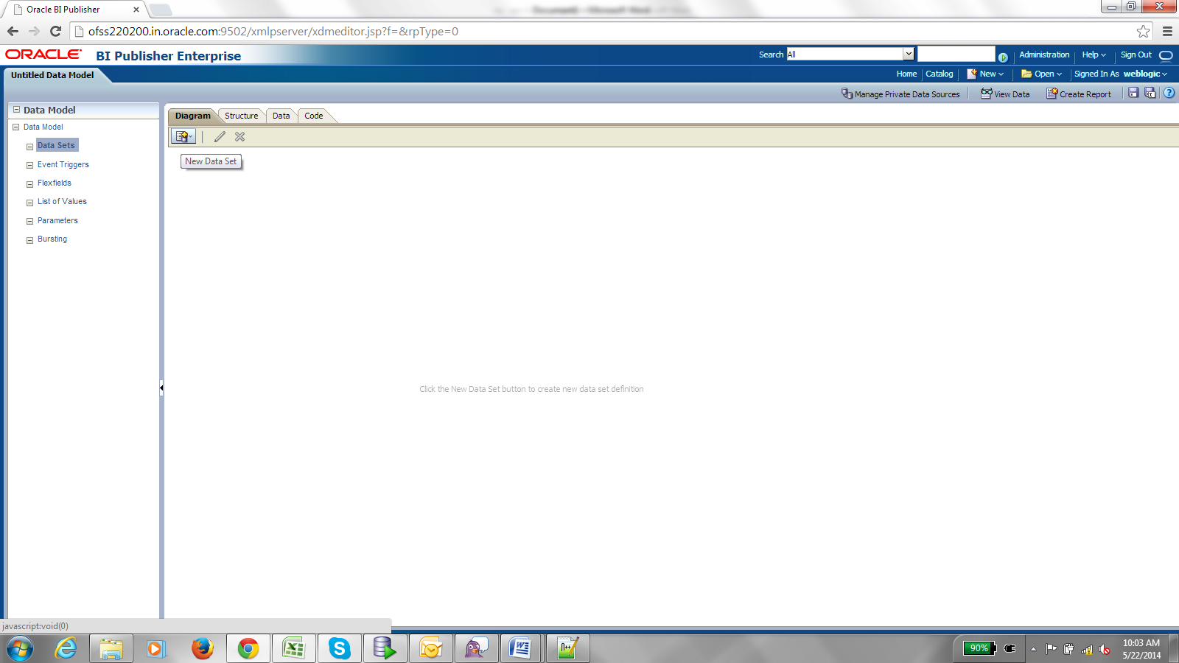Click the Save data model disk icon
This screenshot has width=1179, height=663.
[x=1133, y=93]
